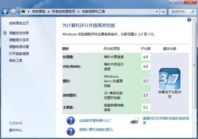Open help via blue question icon

pos(189,20)
